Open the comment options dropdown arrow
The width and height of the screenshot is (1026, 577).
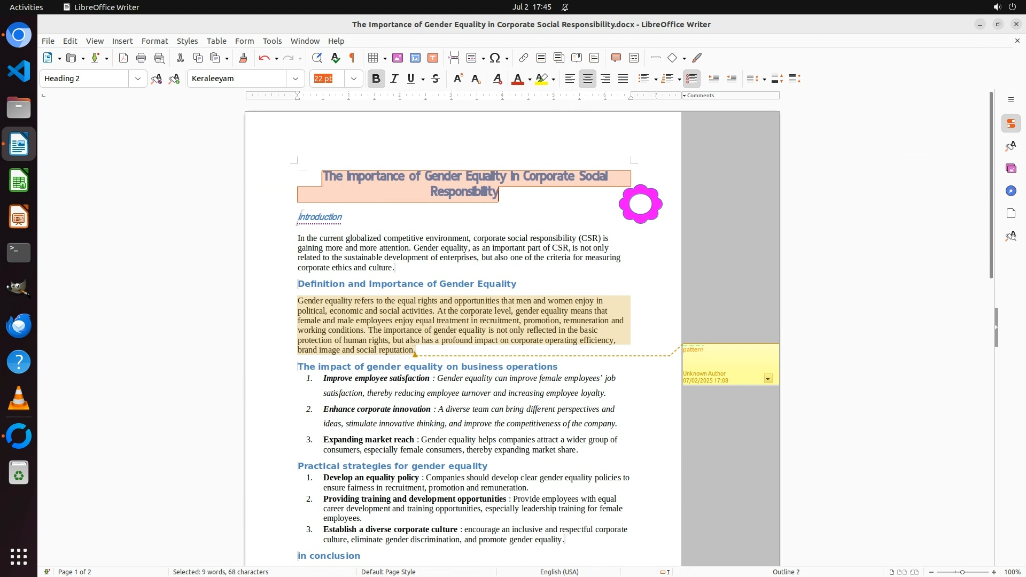coord(768,379)
